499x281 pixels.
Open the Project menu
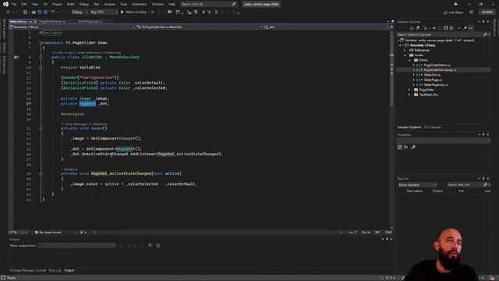click(x=57, y=4)
